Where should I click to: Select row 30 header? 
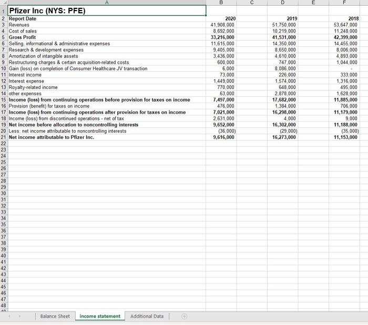(4, 193)
